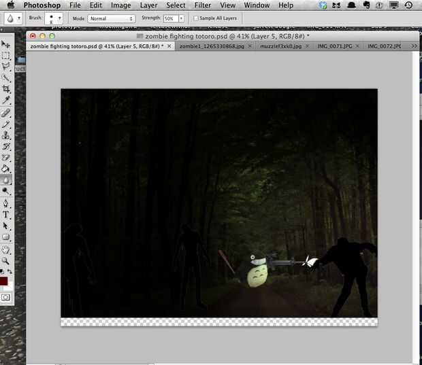Screen dimensions: 422x365
Task: Select the Brush tool
Action: pos(5,124)
